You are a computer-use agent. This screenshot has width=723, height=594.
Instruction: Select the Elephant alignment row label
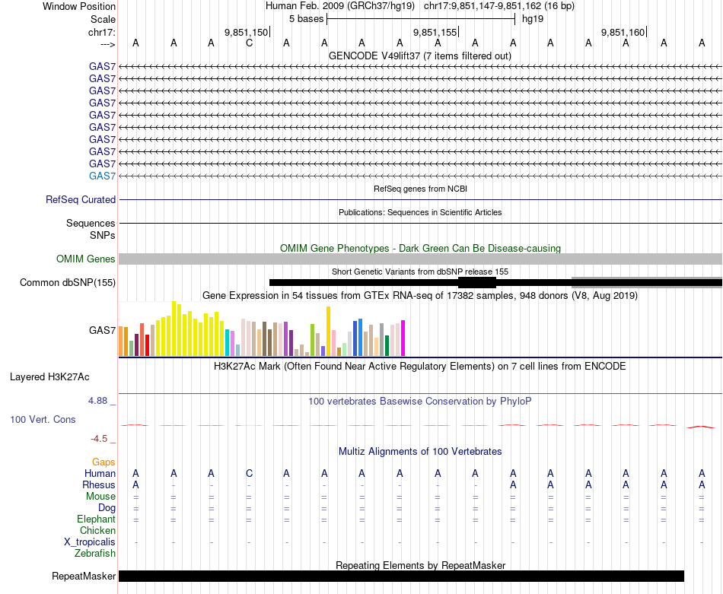[x=96, y=519]
